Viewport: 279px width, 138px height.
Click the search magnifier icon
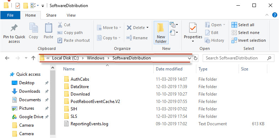point(269,58)
